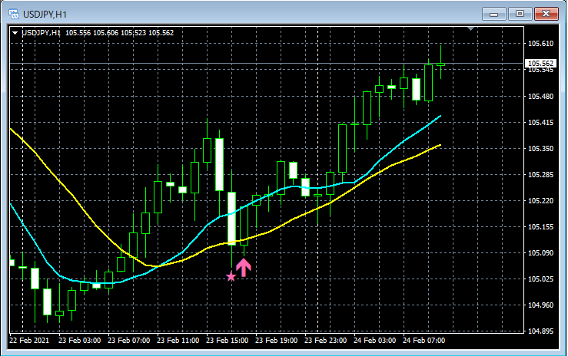Click the USDJPY,H1 chart window icon
Image resolution: width=568 pixels, height=356 pixels.
point(14,14)
